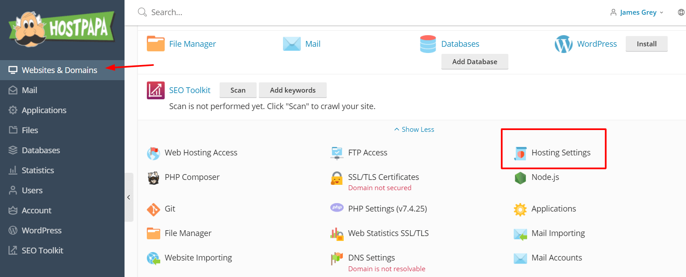Viewport: 686px width, 277px height.
Task: Open the PHP Composer link
Action: pos(192,177)
